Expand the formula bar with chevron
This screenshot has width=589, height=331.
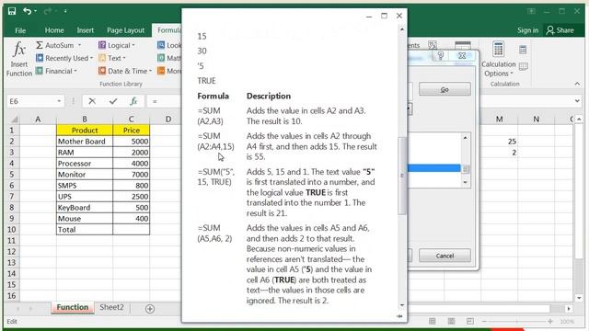(x=577, y=100)
